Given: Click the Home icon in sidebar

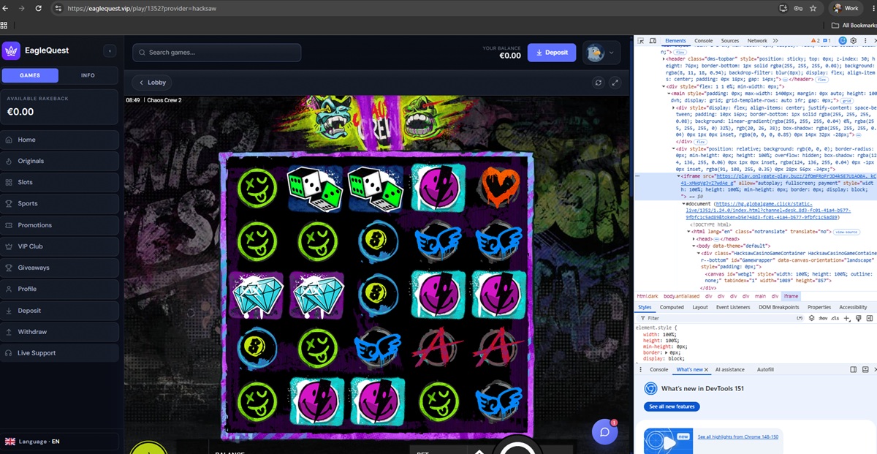Looking at the screenshot, I should click(9, 140).
